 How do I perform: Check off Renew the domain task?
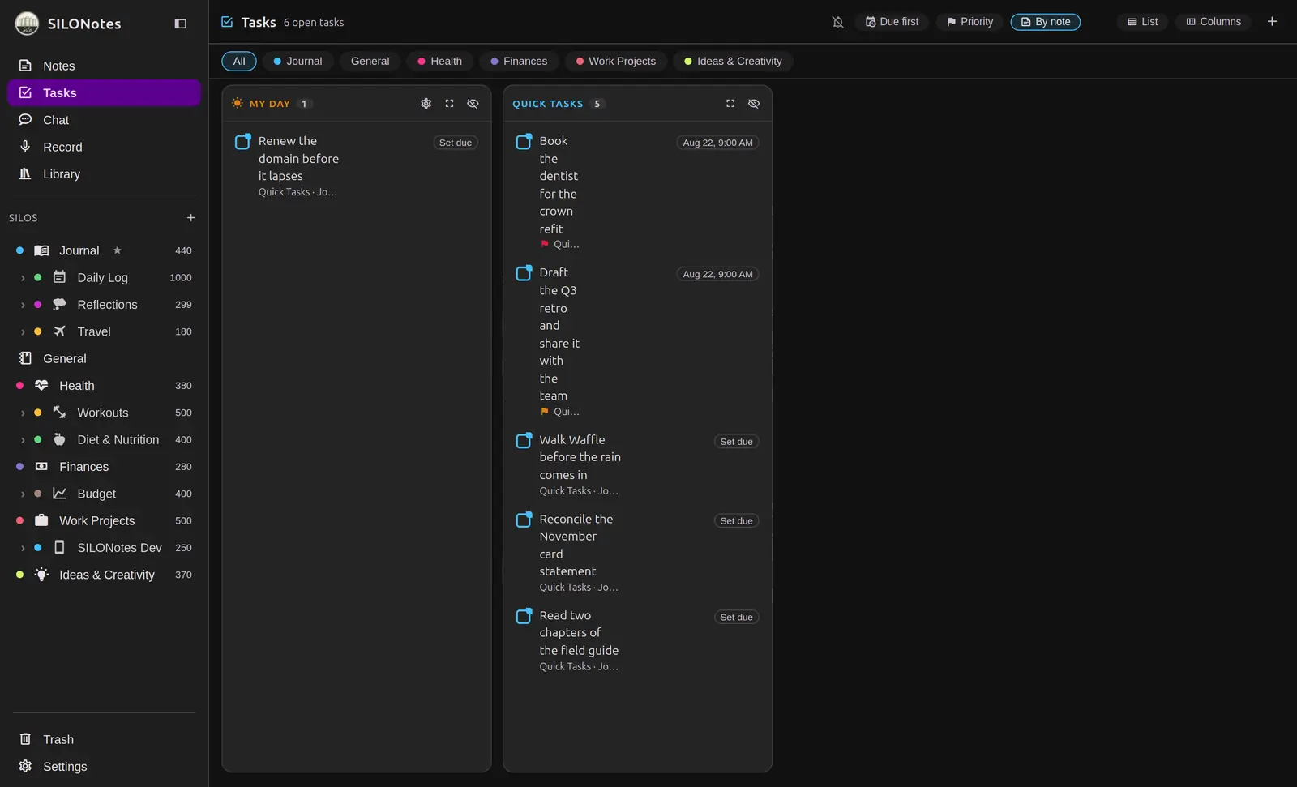242,142
